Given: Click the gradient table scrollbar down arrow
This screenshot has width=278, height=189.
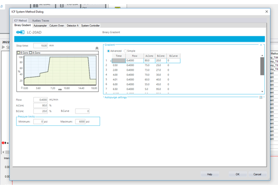Looking at the screenshot, I should coord(262,91).
